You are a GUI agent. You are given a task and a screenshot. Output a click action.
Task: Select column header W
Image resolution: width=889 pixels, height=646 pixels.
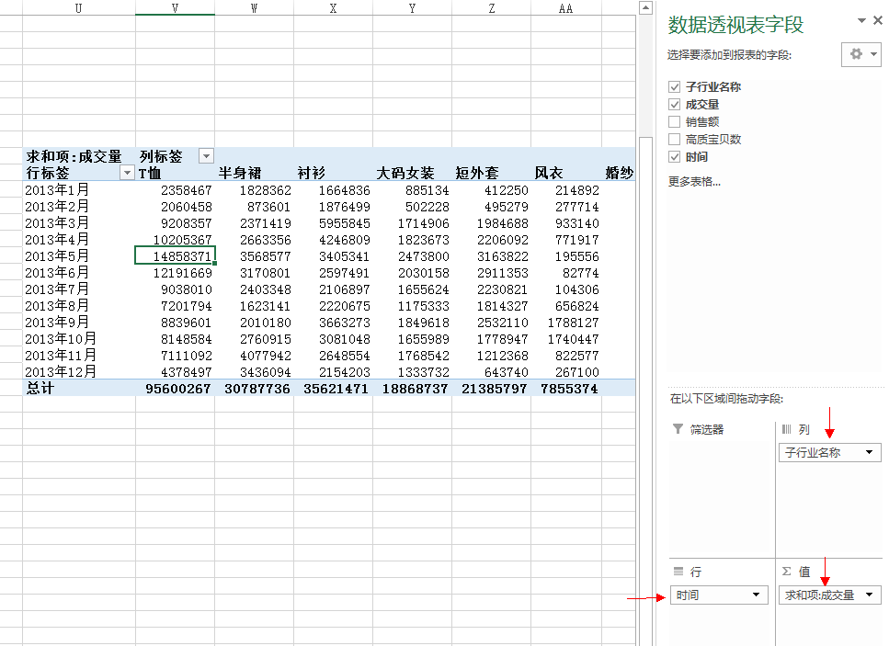254,8
